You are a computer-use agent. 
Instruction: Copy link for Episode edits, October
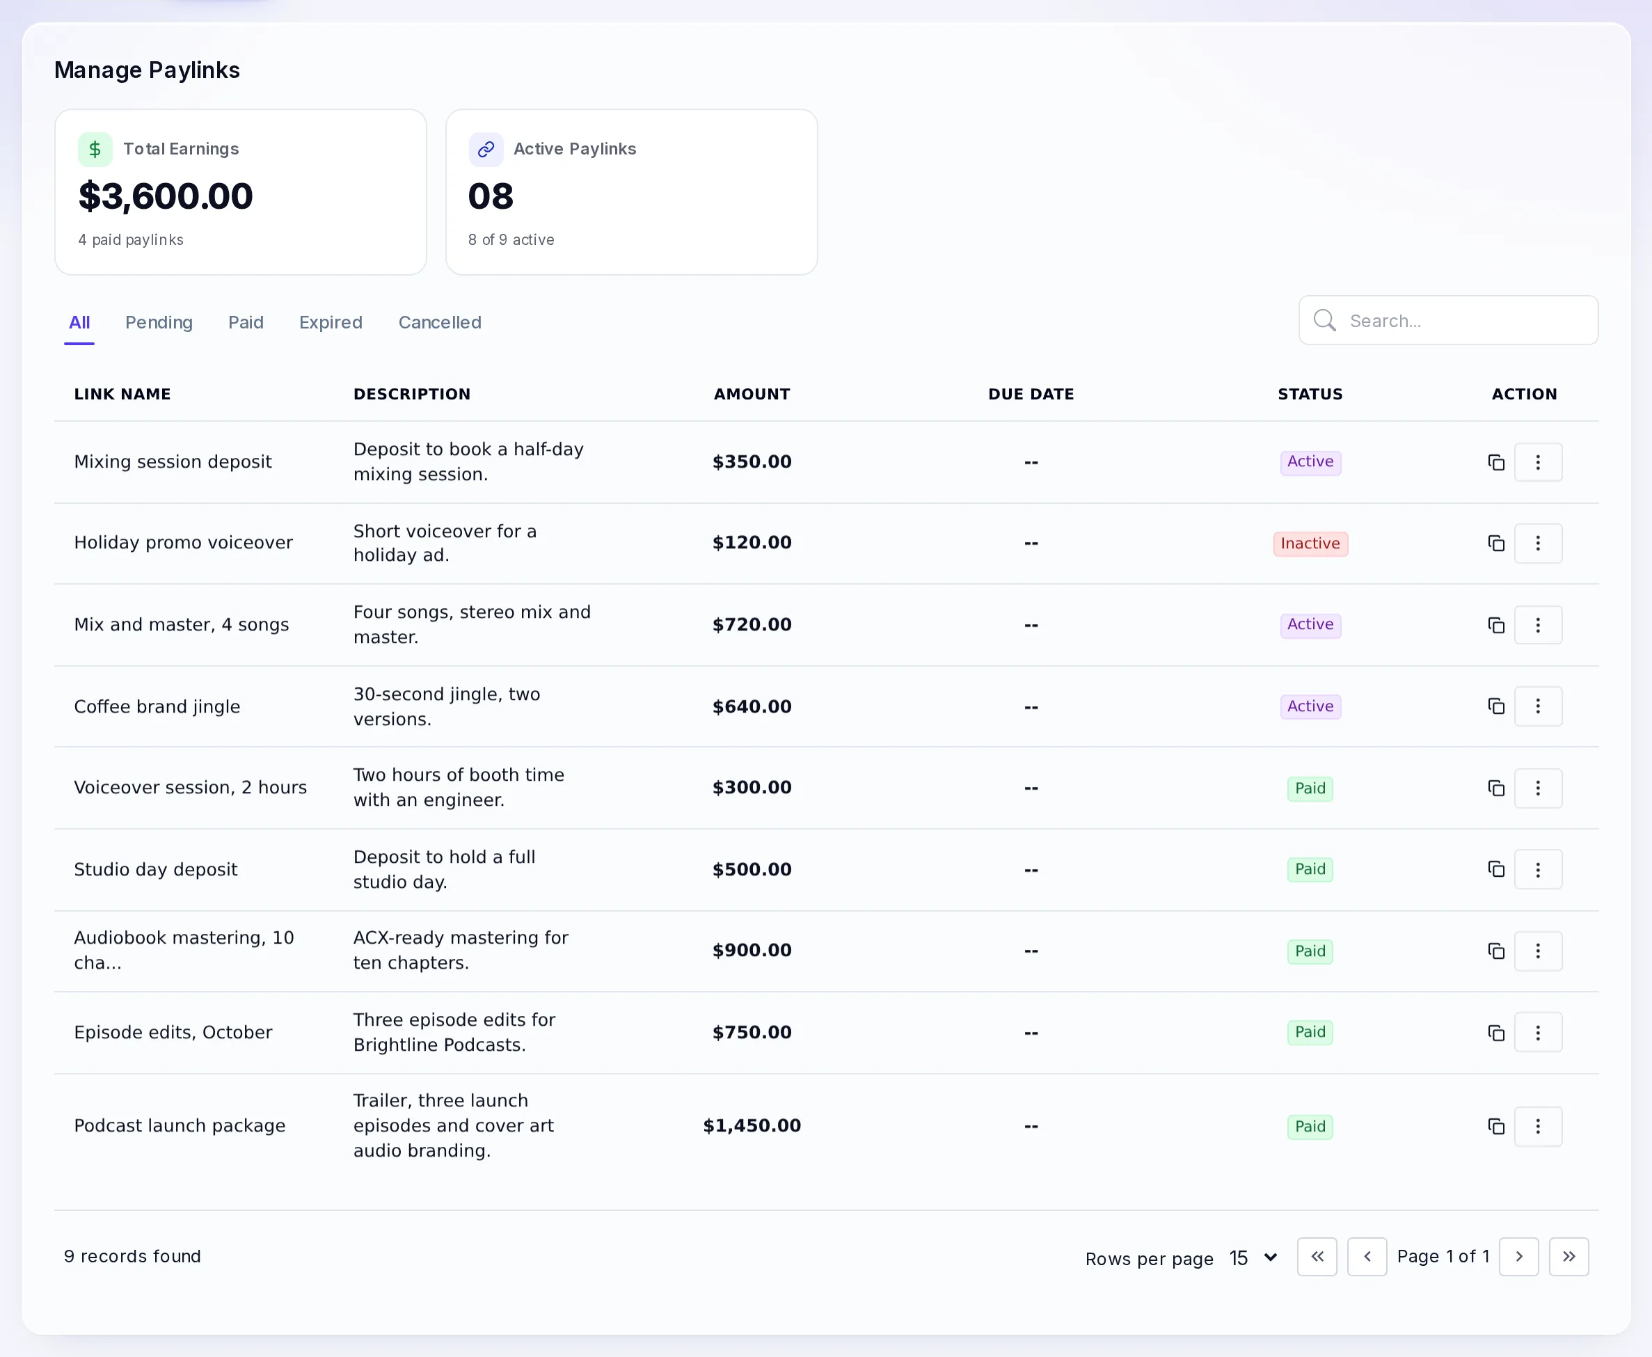pyautogui.click(x=1495, y=1033)
